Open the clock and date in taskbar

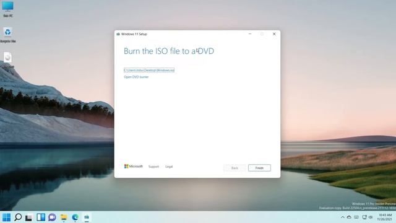385,217
